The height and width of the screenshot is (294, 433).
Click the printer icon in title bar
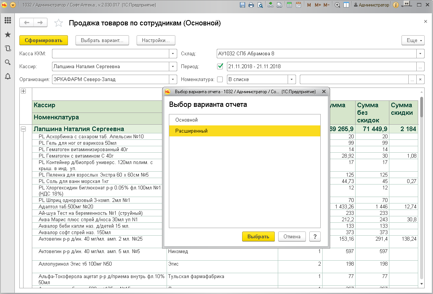[251, 5]
